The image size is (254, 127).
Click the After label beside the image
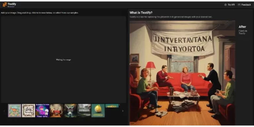[x=242, y=27]
